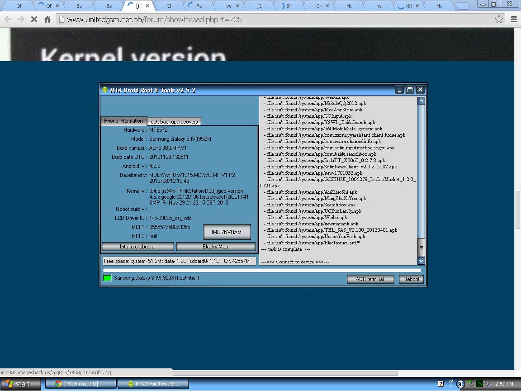Screen dimensions: 521x391
Task: Close the 'i81' browser tab
Action: (x=417, y=5)
